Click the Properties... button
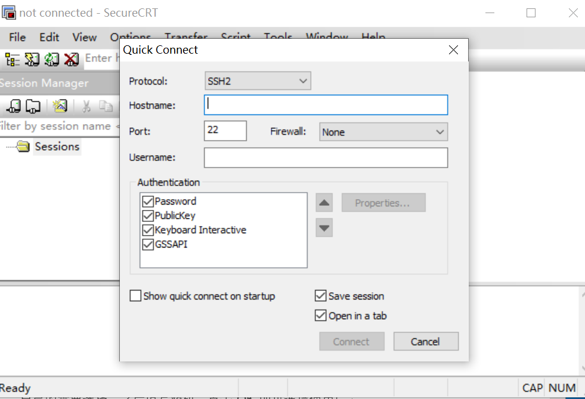The height and width of the screenshot is (399, 585). pyautogui.click(x=383, y=203)
